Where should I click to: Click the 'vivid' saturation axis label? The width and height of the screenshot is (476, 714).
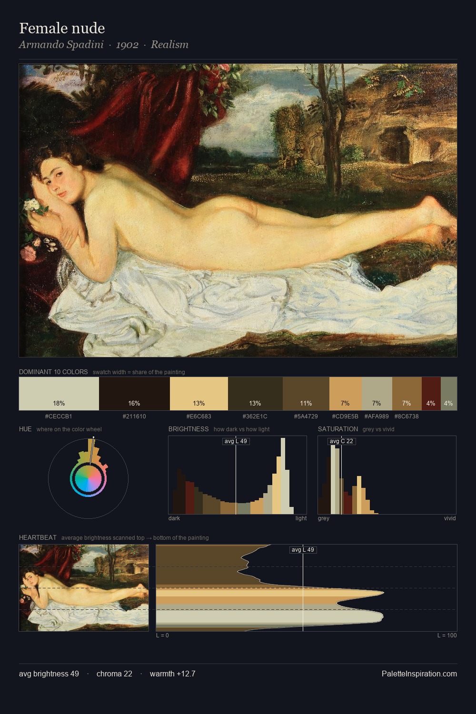tap(450, 518)
